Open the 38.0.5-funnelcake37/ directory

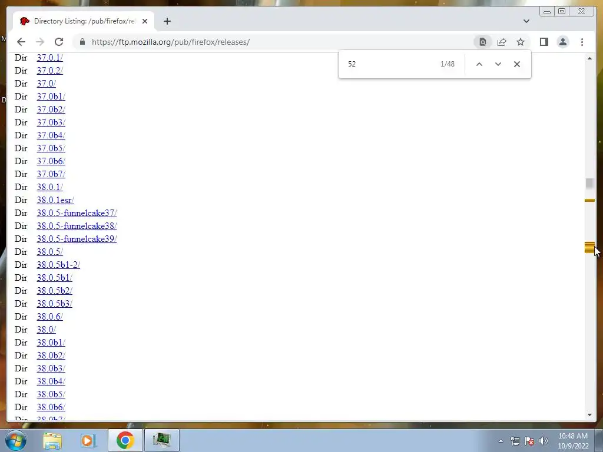coord(77,213)
